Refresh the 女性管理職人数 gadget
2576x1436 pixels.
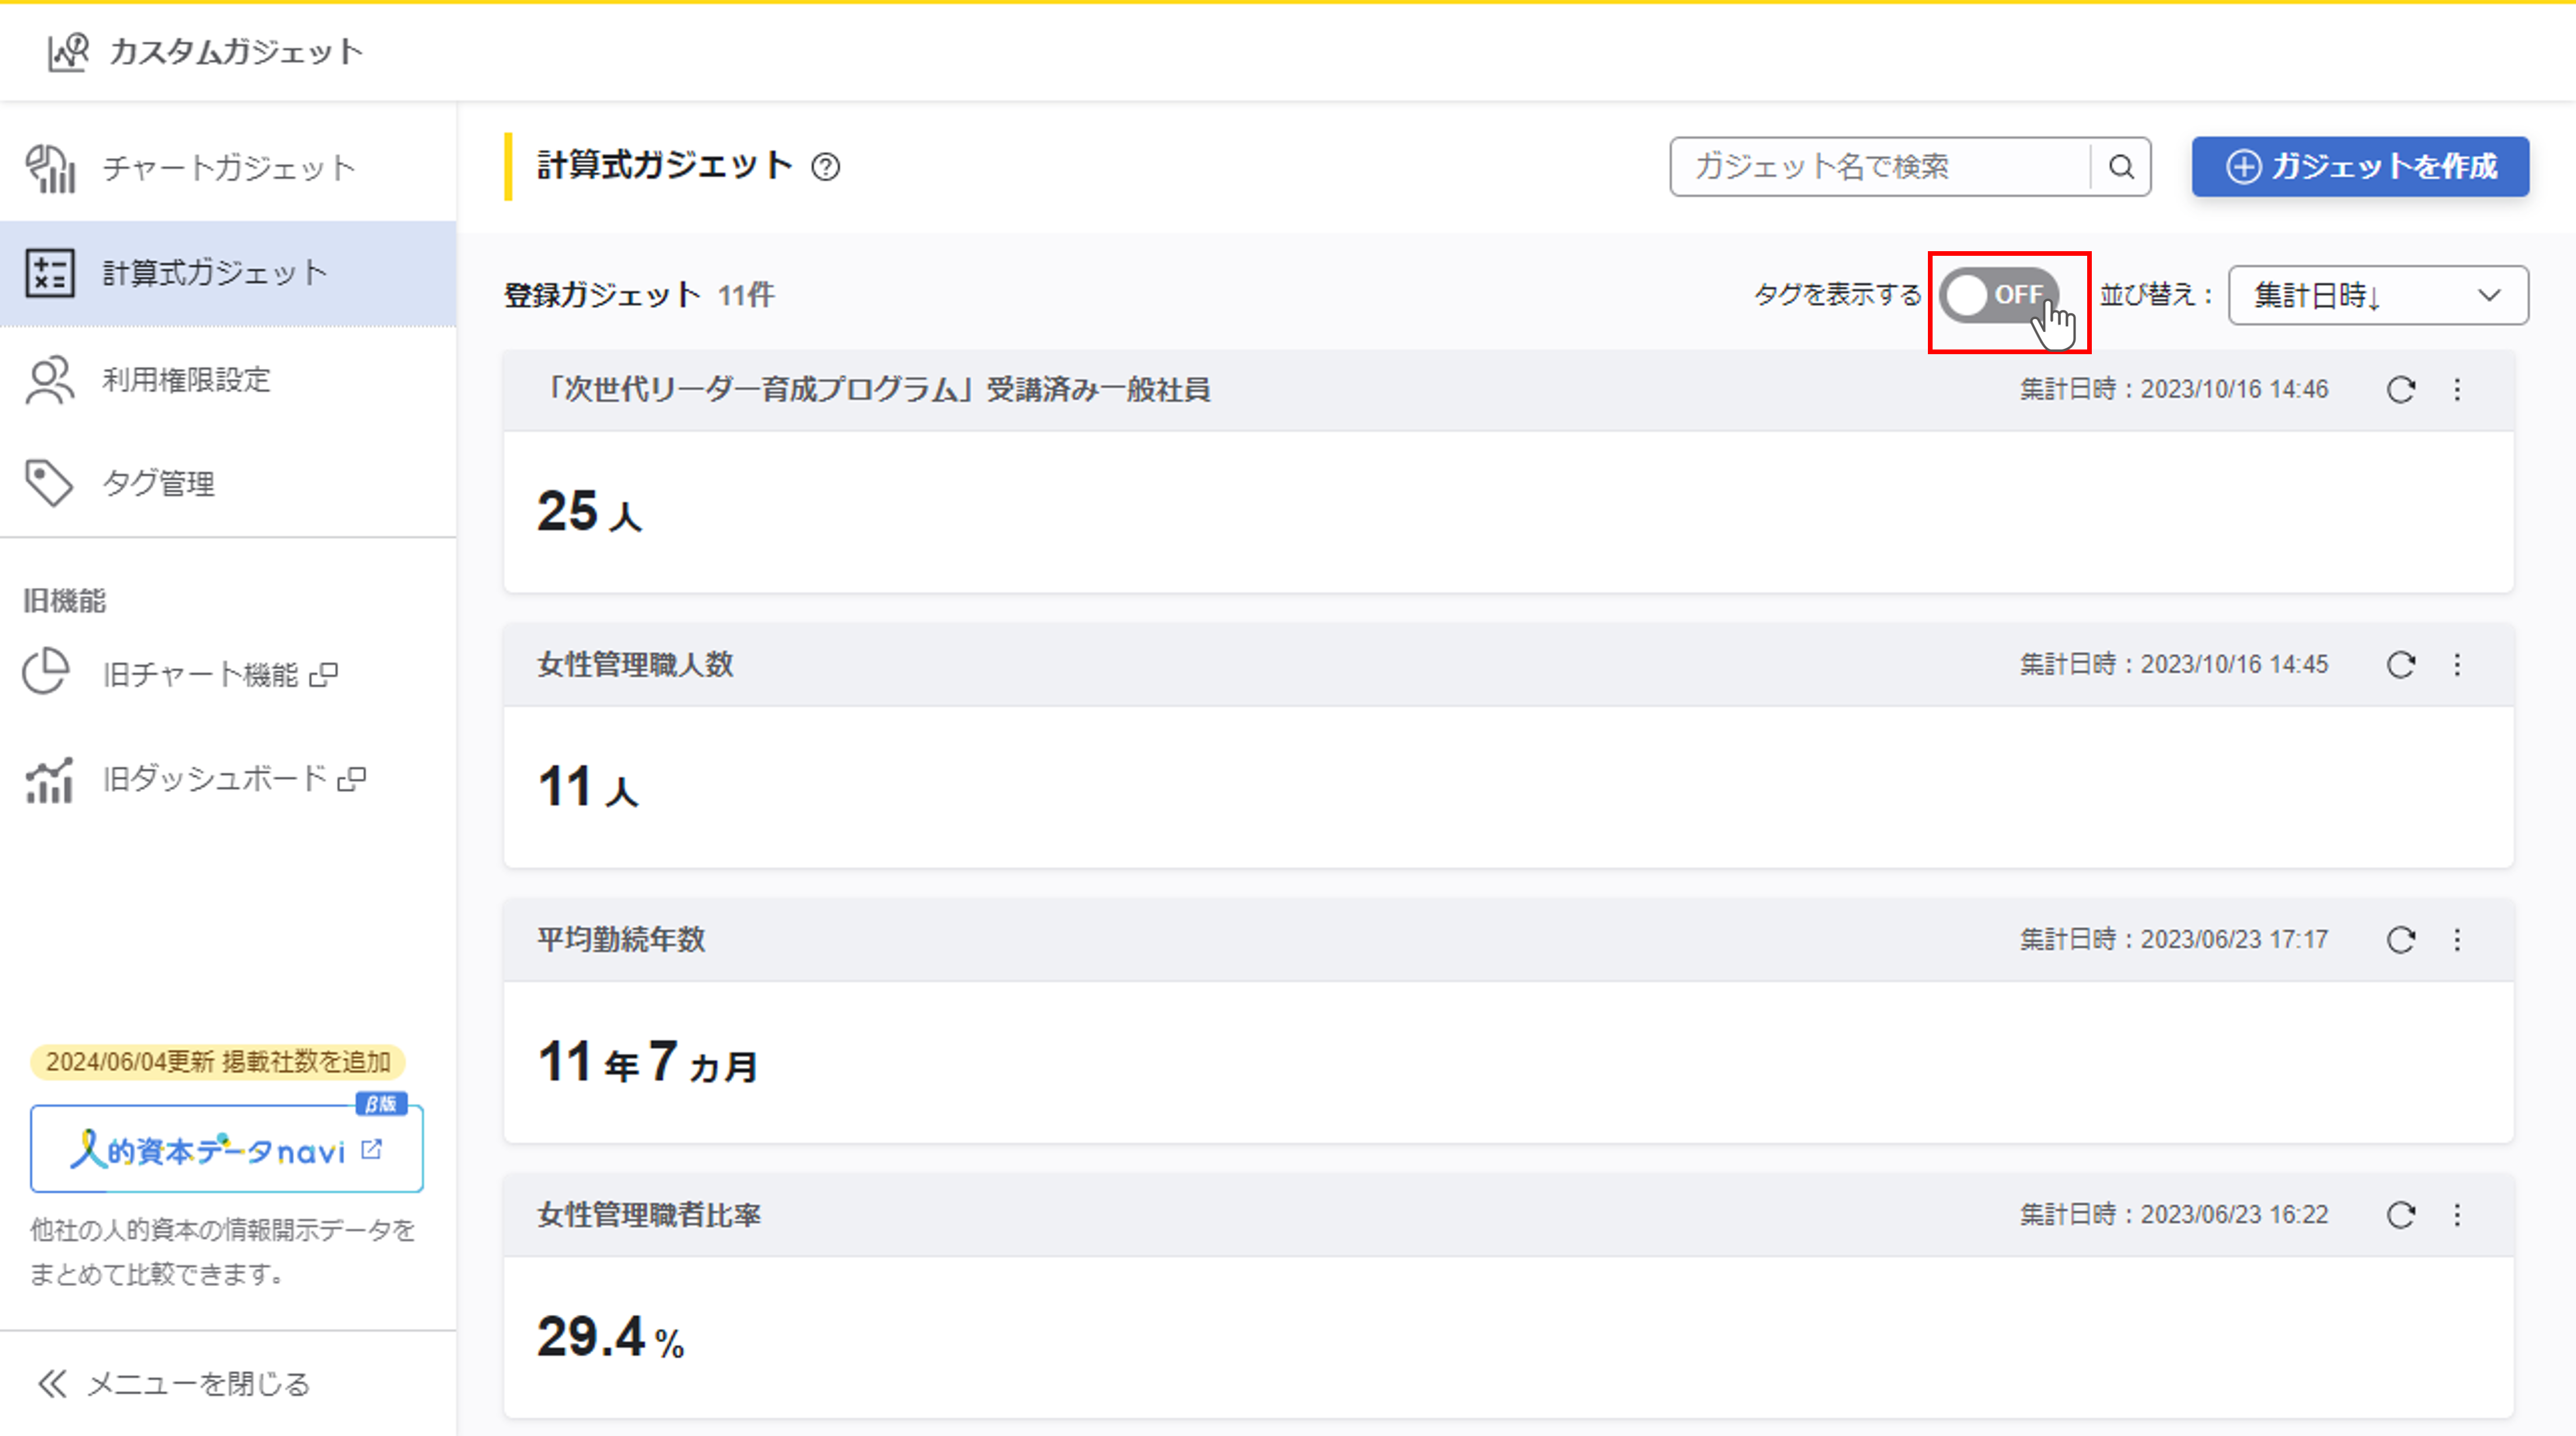(x=2401, y=665)
